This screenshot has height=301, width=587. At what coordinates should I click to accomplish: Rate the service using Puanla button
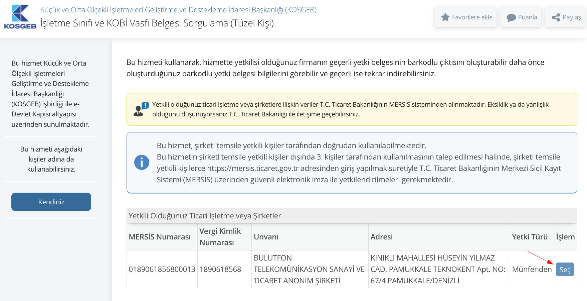point(521,17)
